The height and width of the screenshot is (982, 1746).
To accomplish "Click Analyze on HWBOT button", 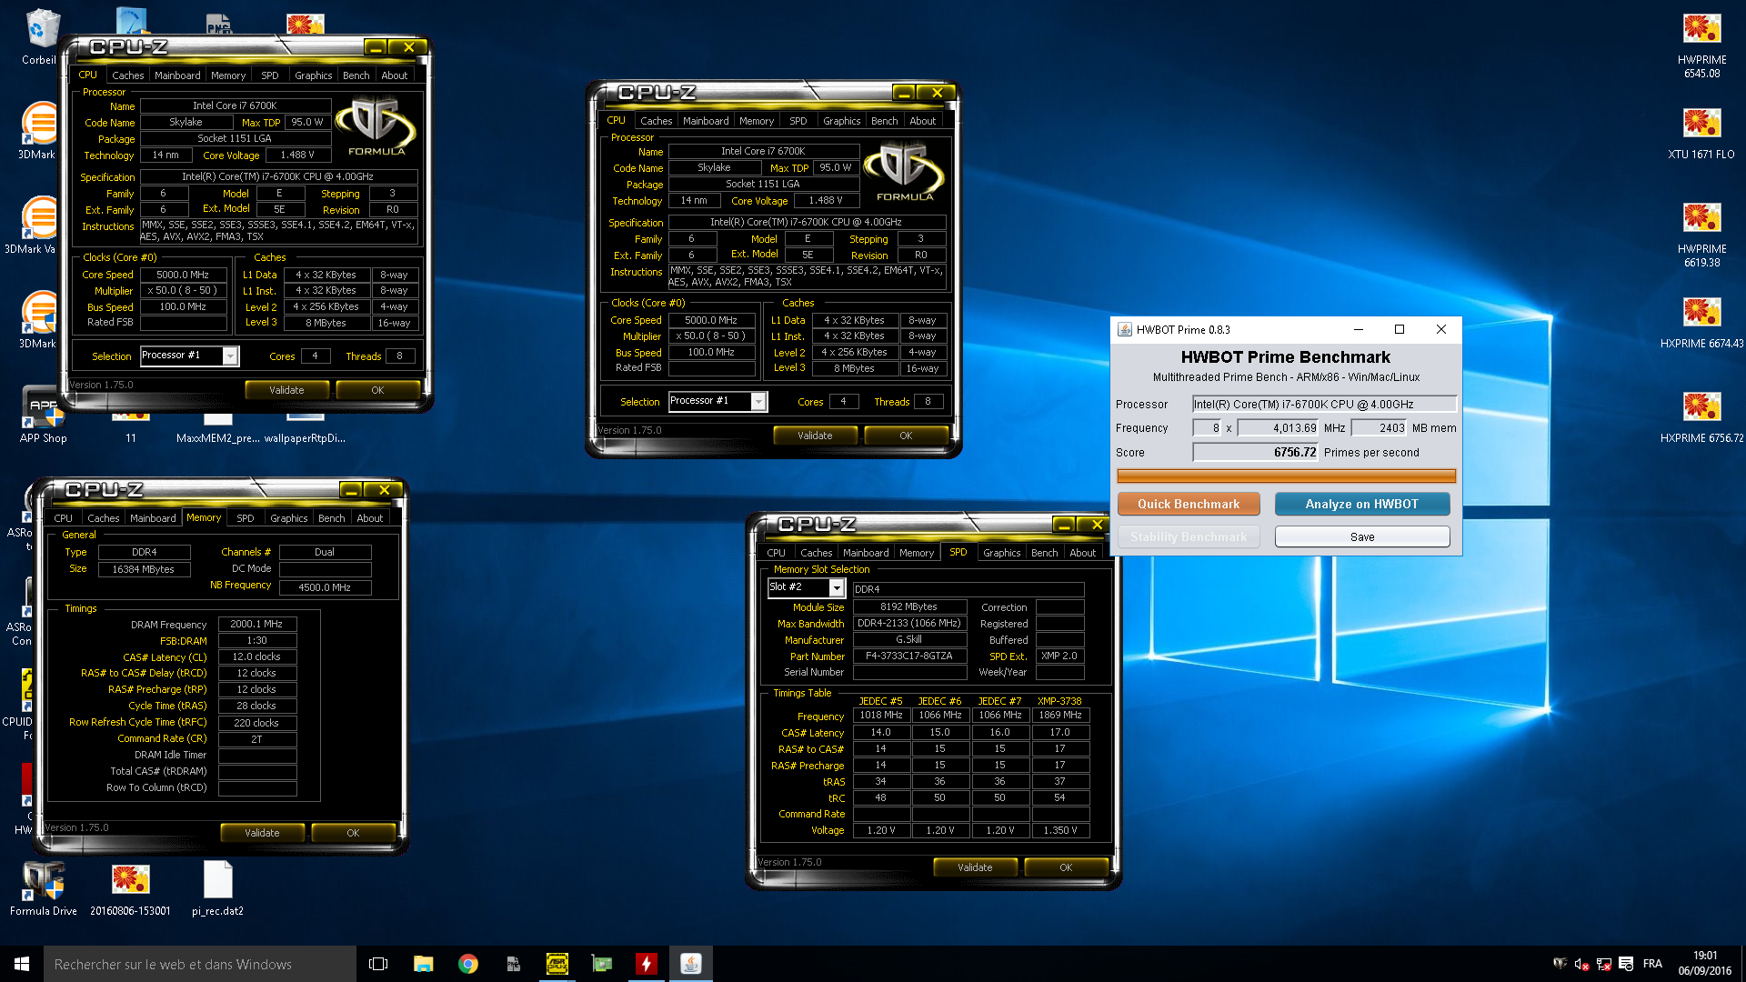I will 1361,504.
